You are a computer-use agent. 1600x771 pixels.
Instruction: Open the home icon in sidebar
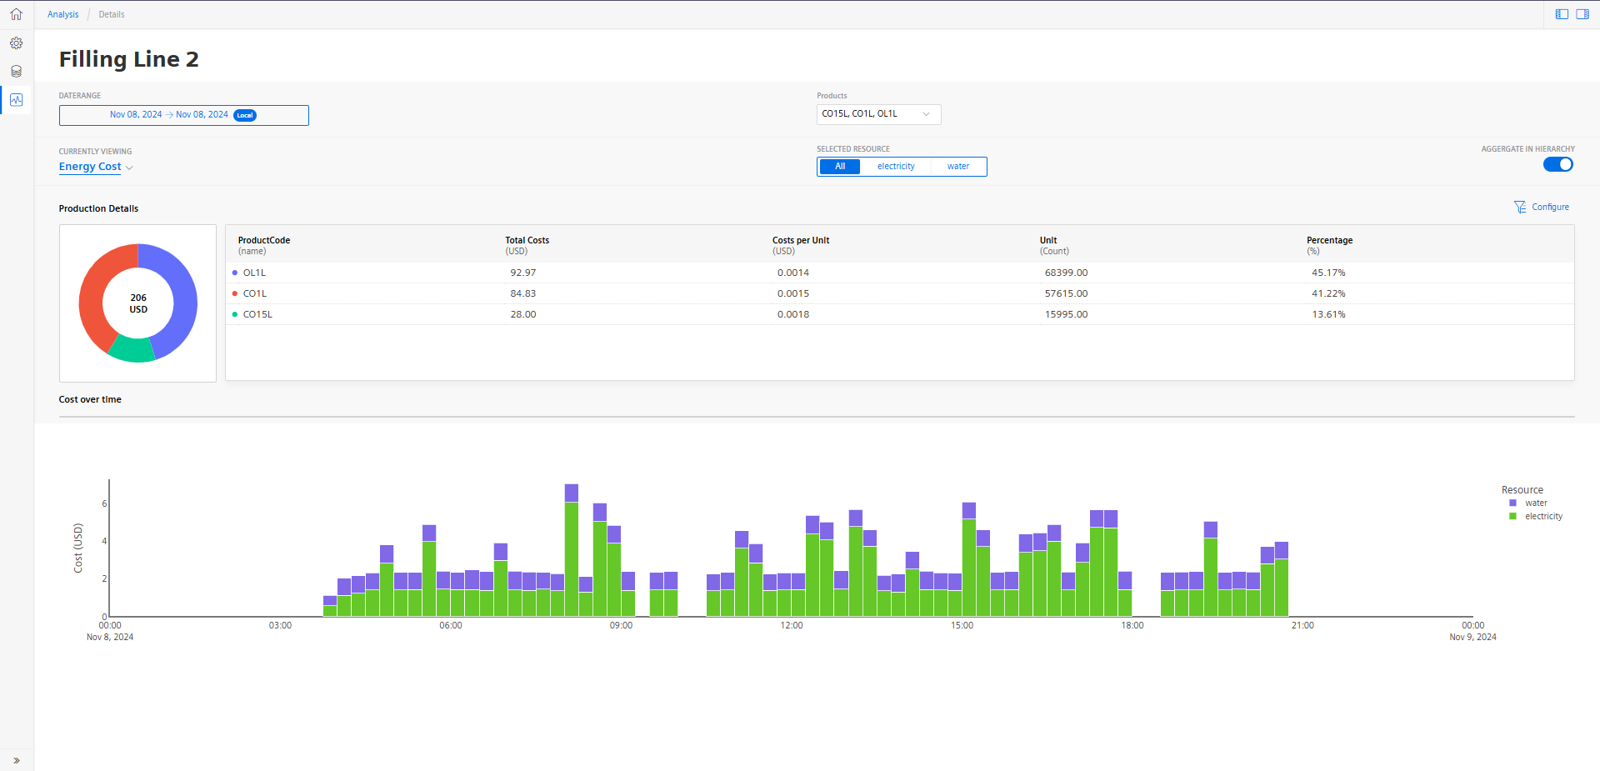(16, 14)
